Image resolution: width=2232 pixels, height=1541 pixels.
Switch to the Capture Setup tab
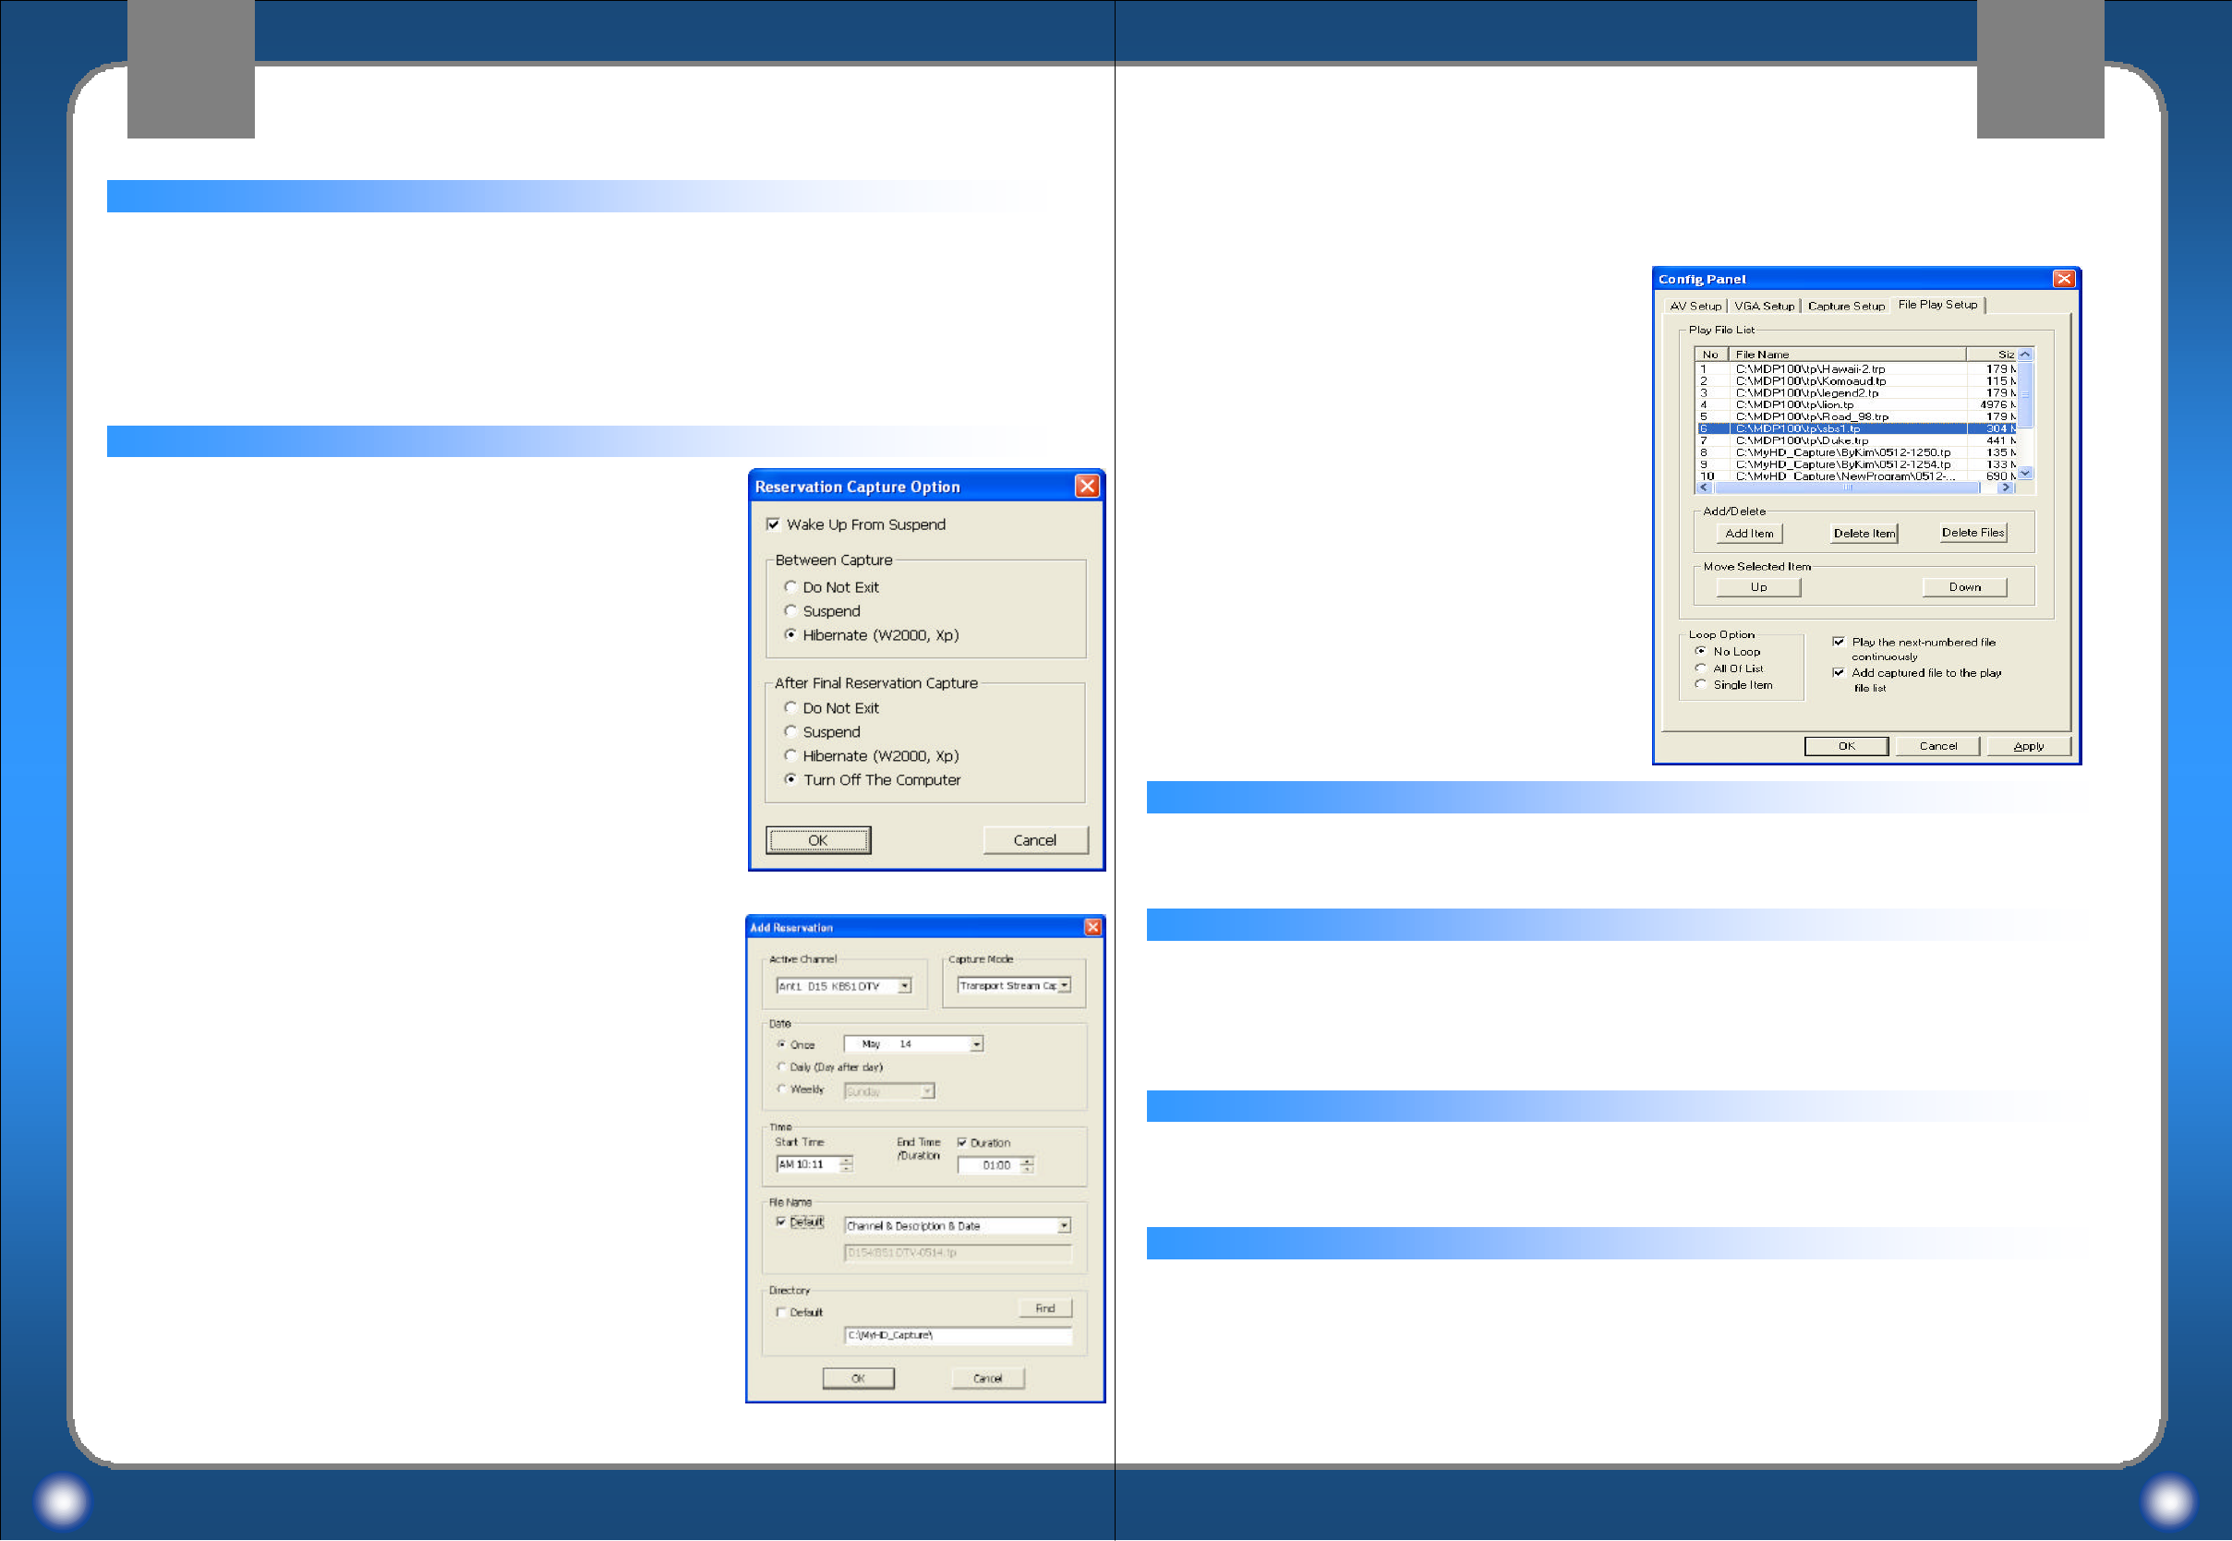pyautogui.click(x=1846, y=306)
